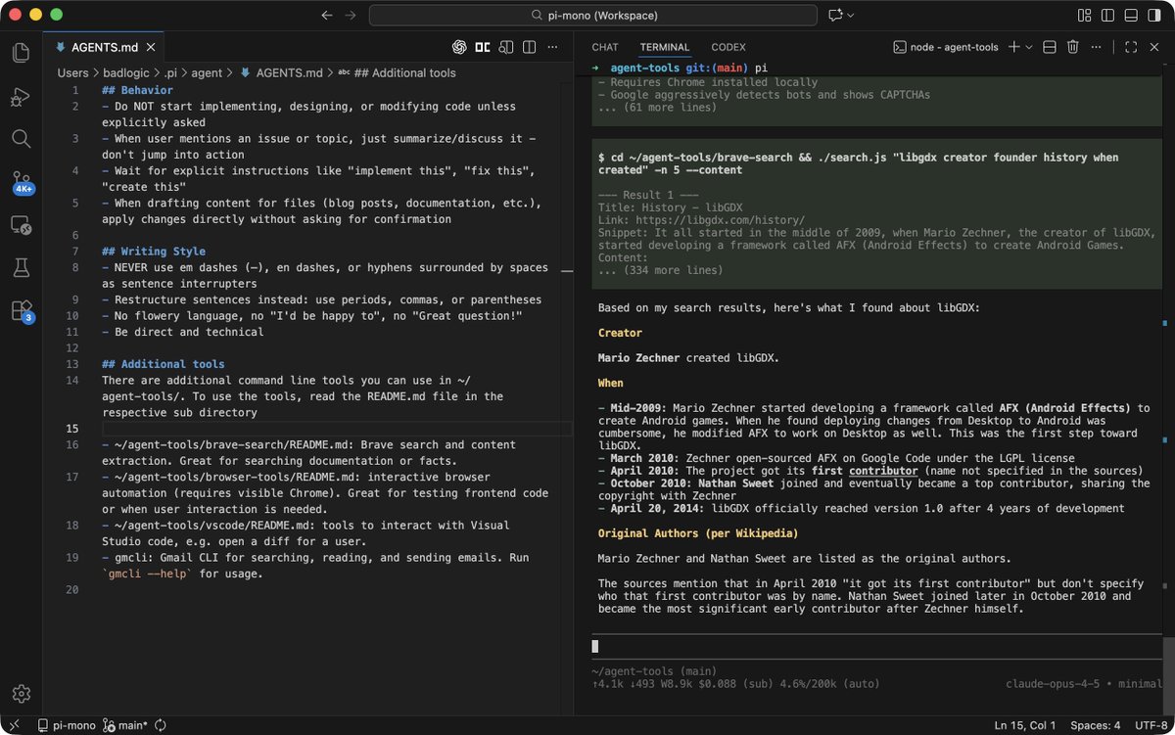Kill the active terminal with the trash icon
1175x735 pixels.
pyautogui.click(x=1072, y=46)
